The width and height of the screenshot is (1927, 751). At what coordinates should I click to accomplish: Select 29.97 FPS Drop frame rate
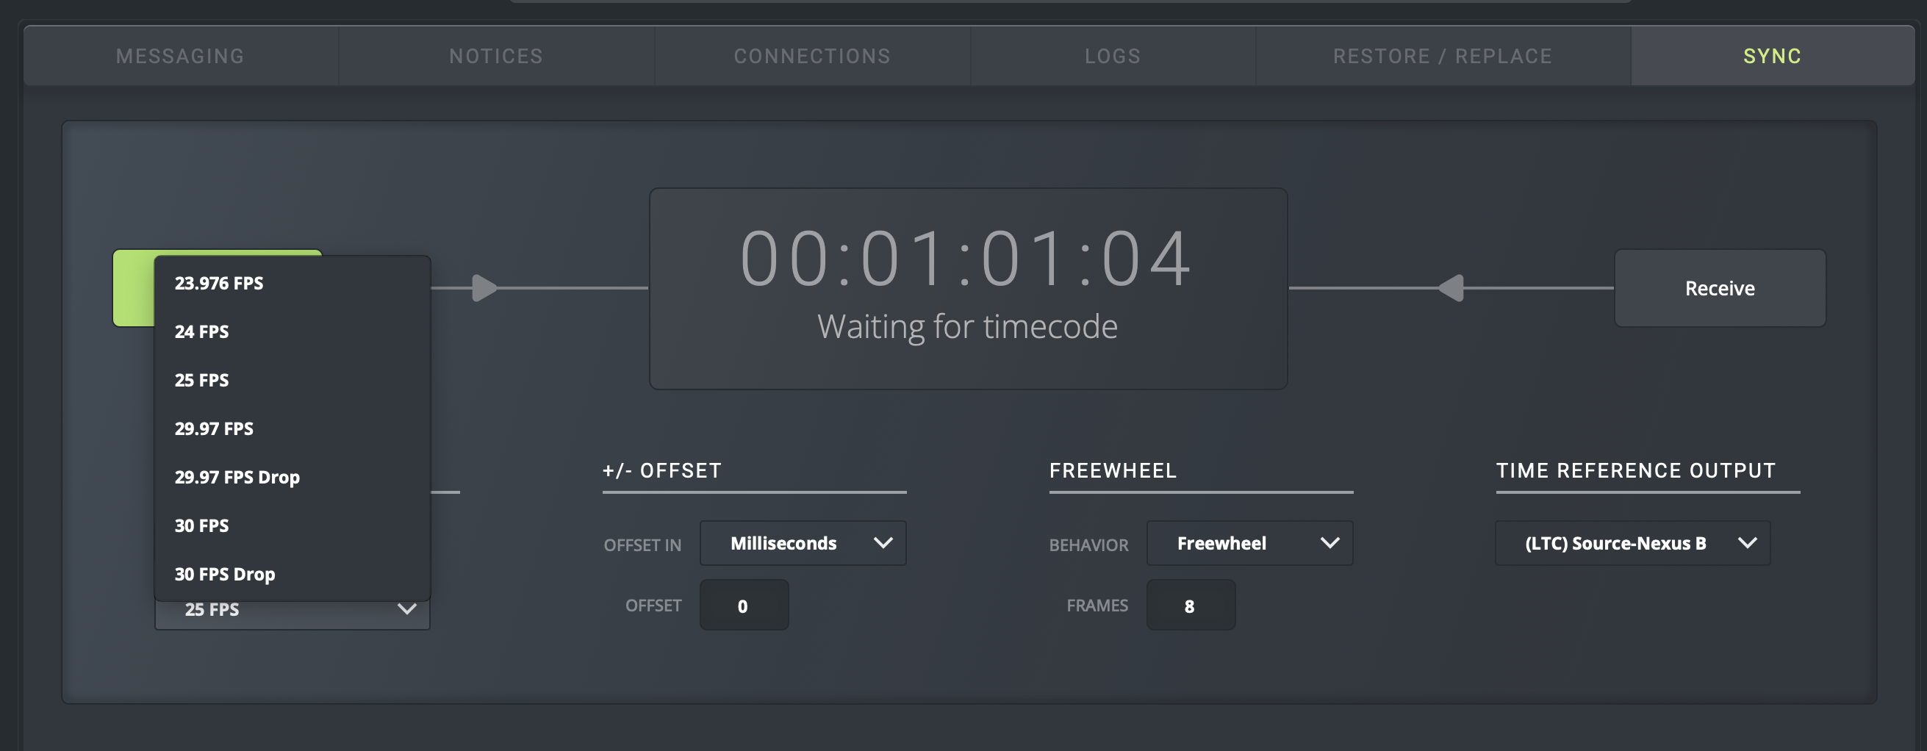(237, 477)
